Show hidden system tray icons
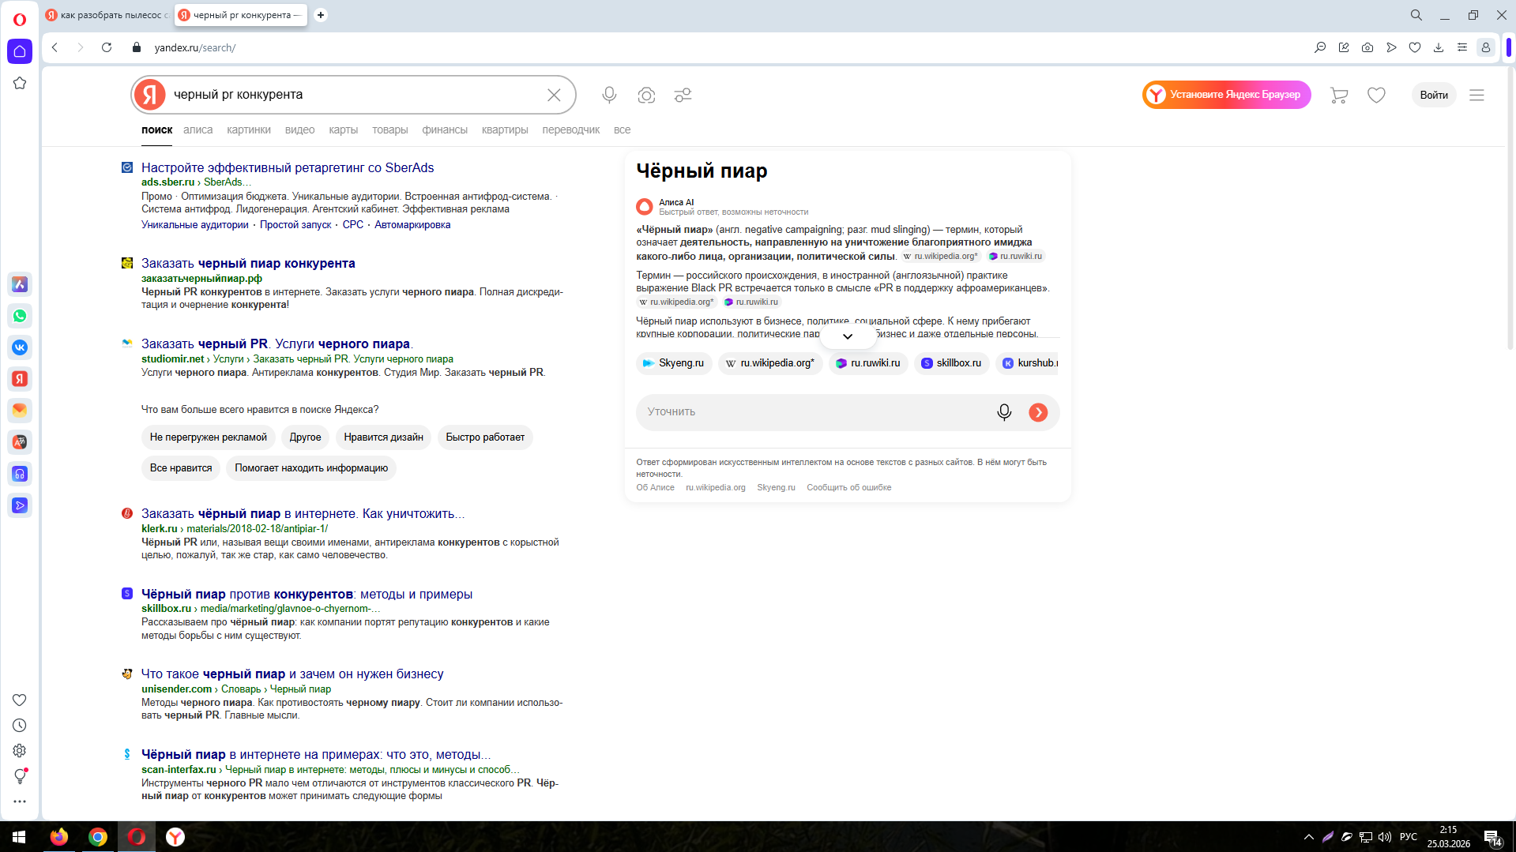The height and width of the screenshot is (852, 1516). [x=1308, y=837]
